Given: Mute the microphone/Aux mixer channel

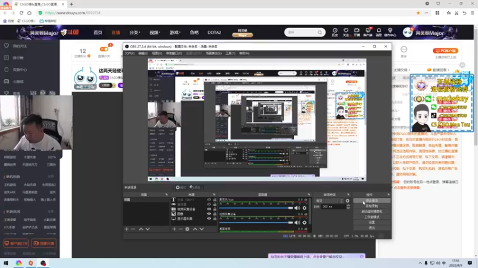Looking at the screenshot, I should [x=297, y=208].
